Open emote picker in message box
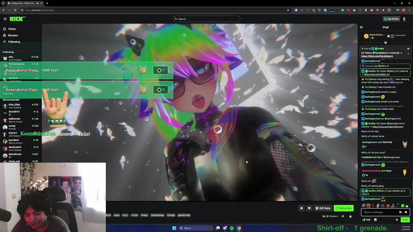Screen dimensions: 413x232 (x=406, y=212)
